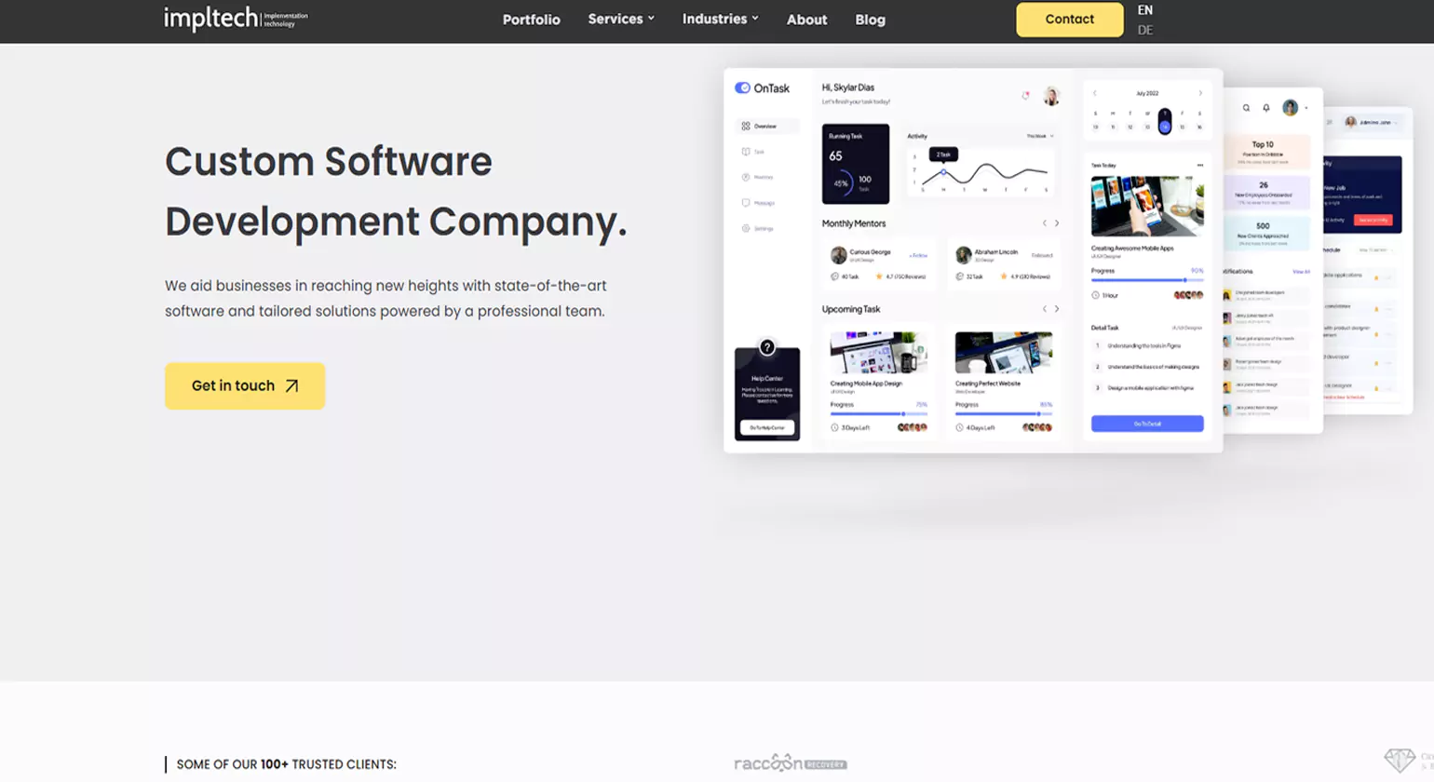Open the Blog page

pos(870,20)
